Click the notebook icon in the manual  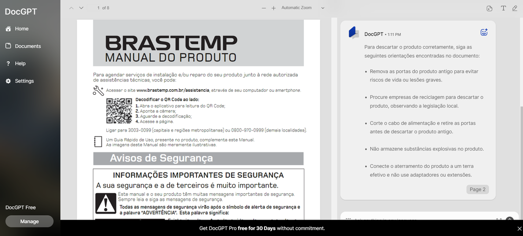(98, 142)
